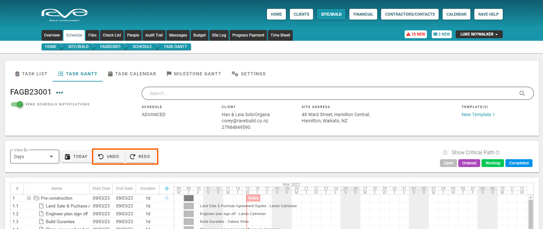The height and width of the screenshot is (229, 543).
Task: Open the three-dot menu beside FAGB23001
Action: (x=59, y=93)
